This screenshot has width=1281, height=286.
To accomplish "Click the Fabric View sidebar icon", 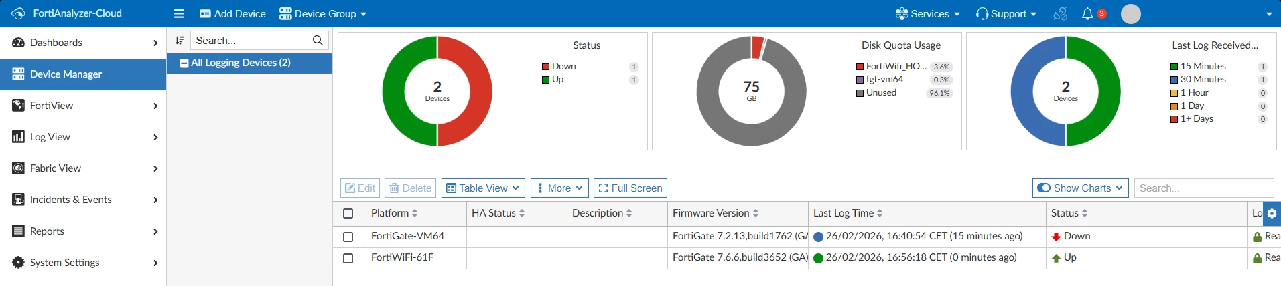I will 18,168.
